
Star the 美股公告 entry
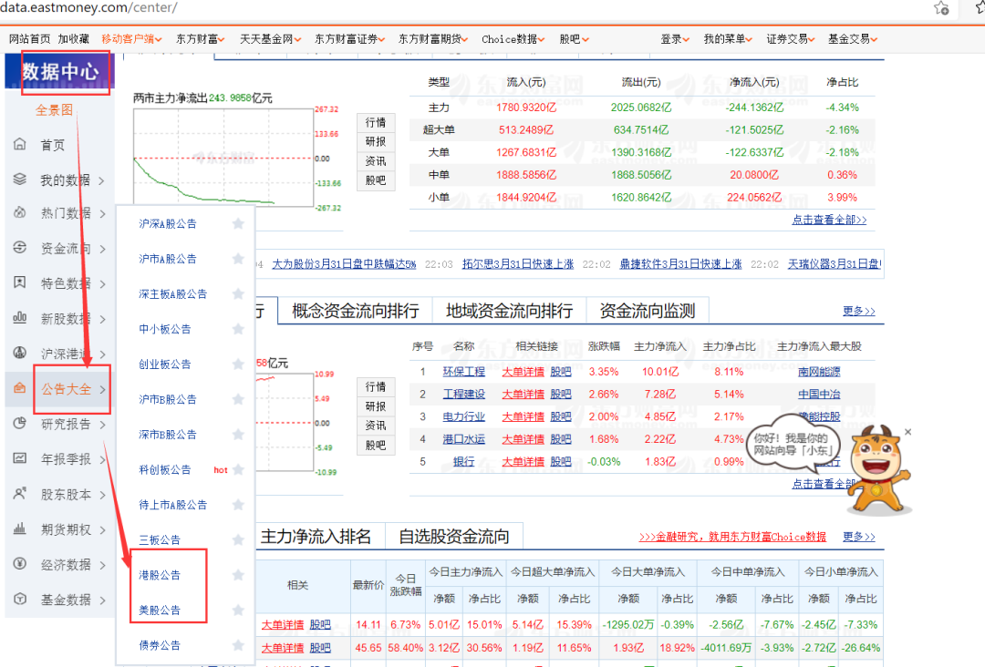tap(238, 610)
